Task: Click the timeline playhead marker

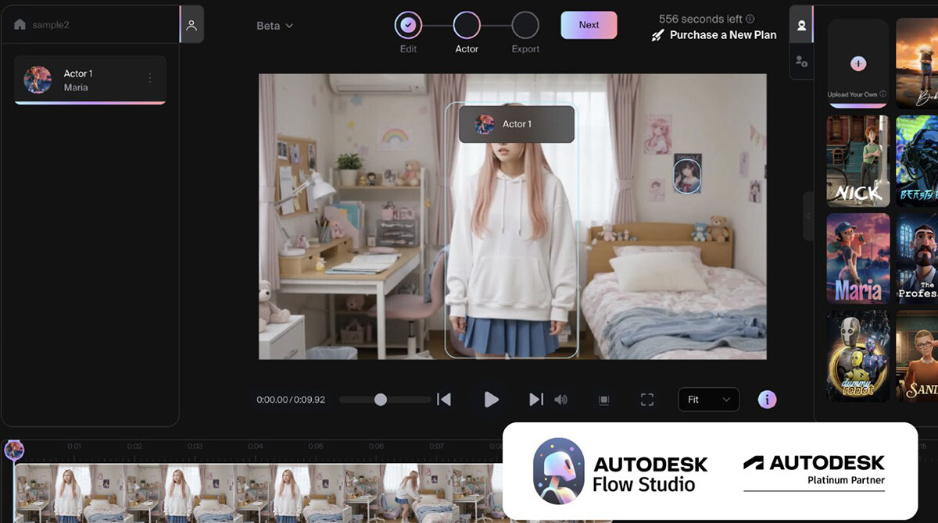Action: coord(14,450)
